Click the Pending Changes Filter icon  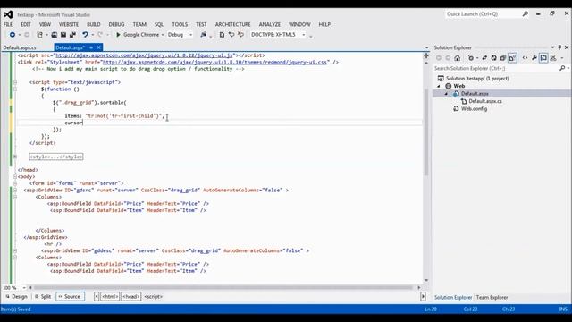[471, 57]
